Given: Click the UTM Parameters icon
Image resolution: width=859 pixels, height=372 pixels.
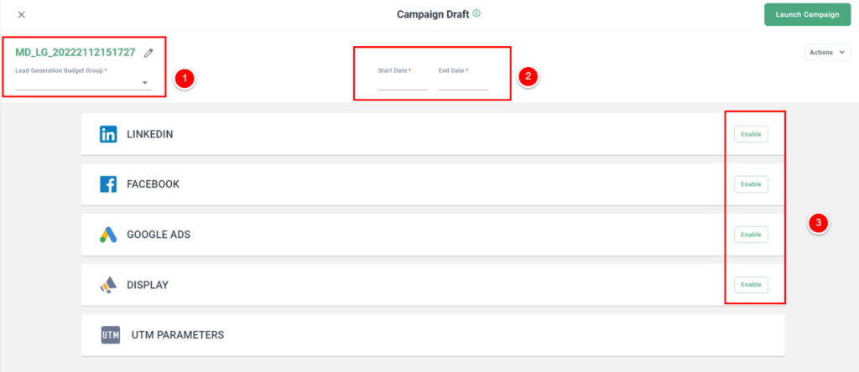Looking at the screenshot, I should [110, 335].
